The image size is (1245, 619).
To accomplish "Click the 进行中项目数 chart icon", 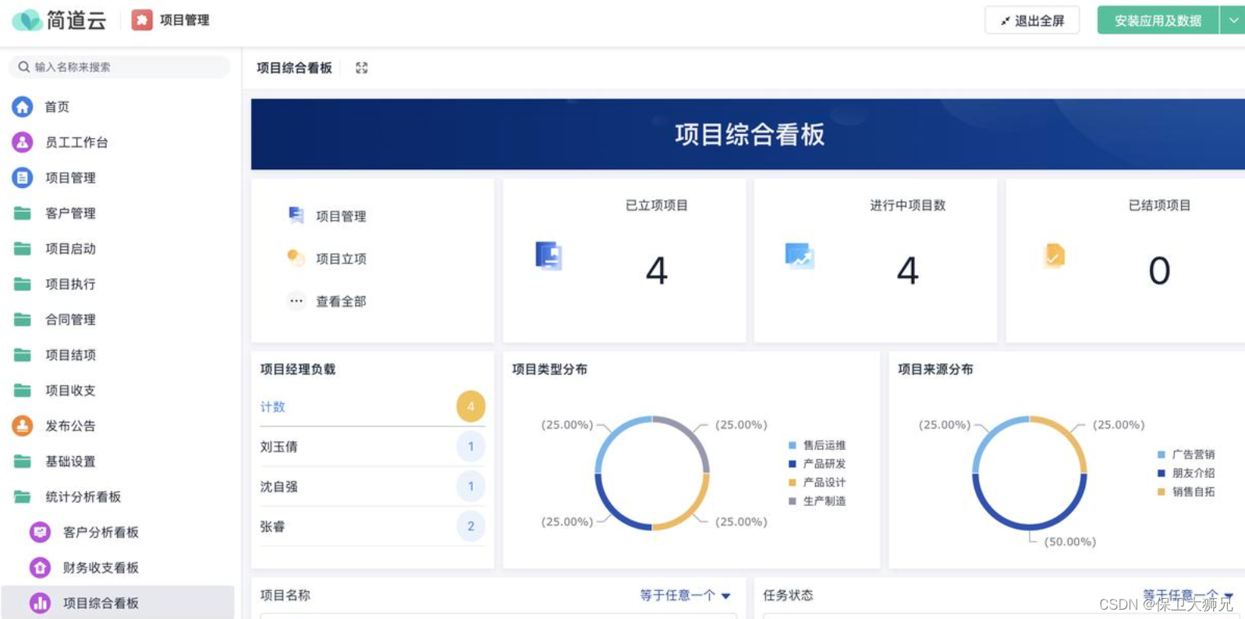I will (x=800, y=256).
